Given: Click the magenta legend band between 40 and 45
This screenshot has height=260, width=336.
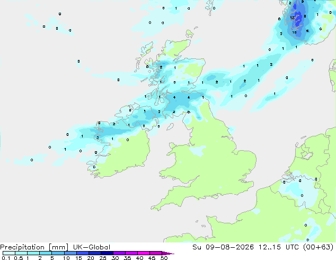Looking at the screenshot, I should pos(144,253).
